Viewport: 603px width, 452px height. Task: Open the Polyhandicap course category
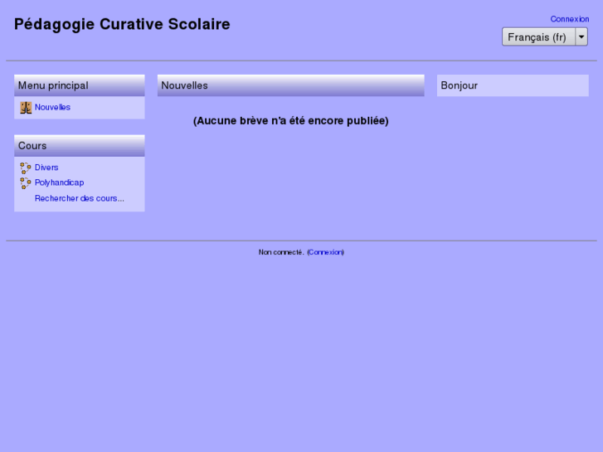click(x=59, y=182)
